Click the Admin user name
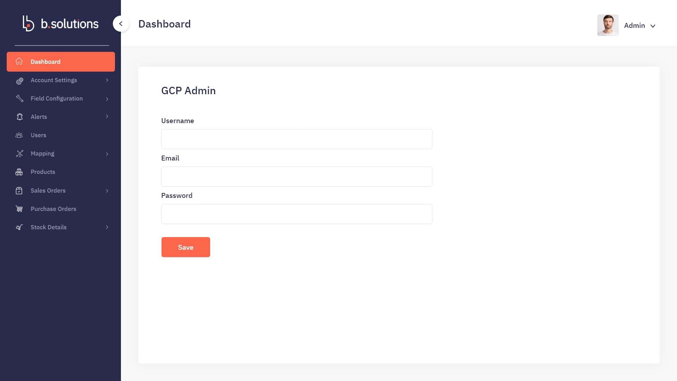 634,25
